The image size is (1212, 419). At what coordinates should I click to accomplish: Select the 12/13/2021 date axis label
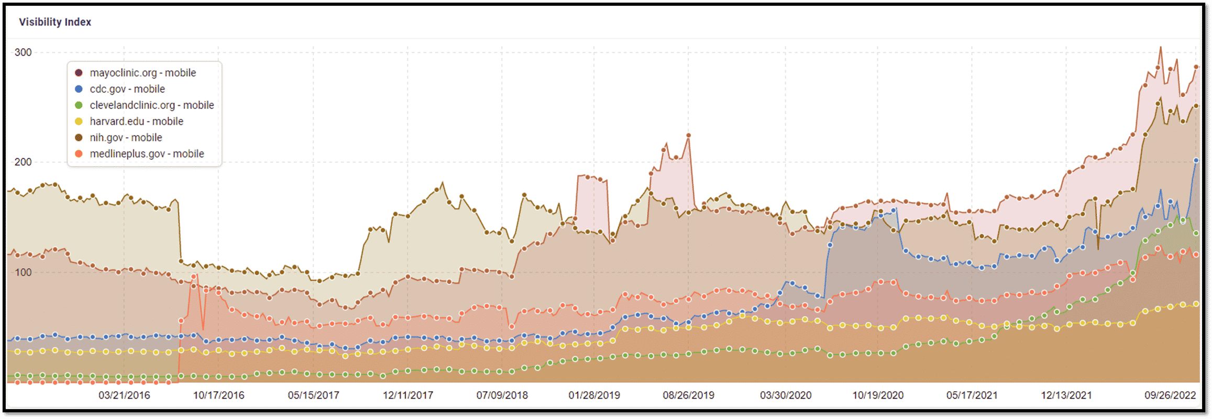[x=1066, y=395]
